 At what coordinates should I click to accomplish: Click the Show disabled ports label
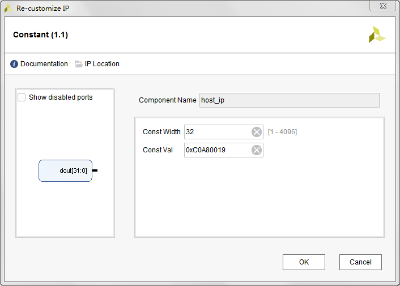(61, 97)
